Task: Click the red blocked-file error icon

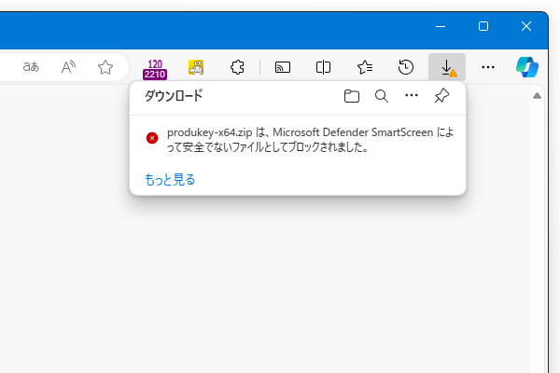Action: [152, 138]
